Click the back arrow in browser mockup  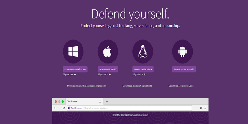(55, 108)
